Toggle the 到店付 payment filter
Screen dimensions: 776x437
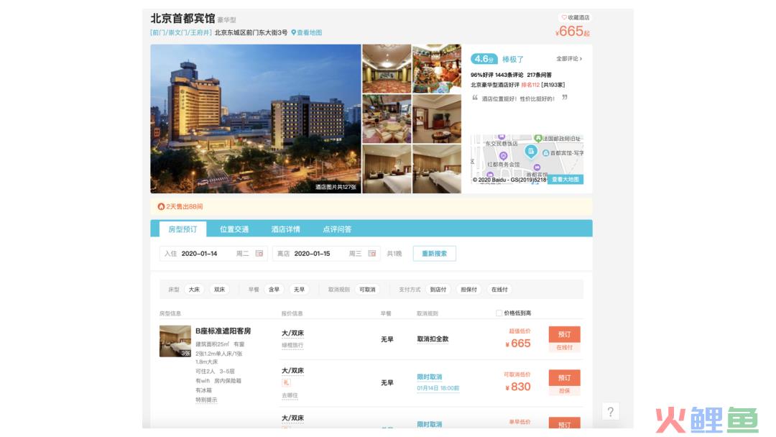point(438,290)
